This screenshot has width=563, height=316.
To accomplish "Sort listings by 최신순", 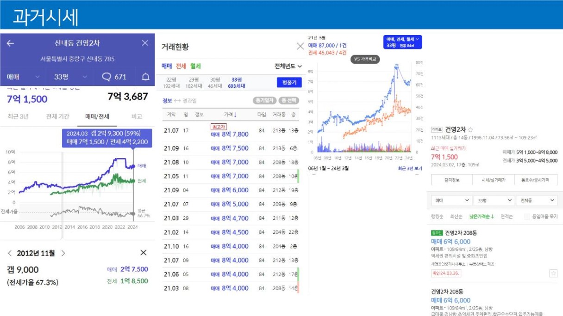I will (457, 216).
